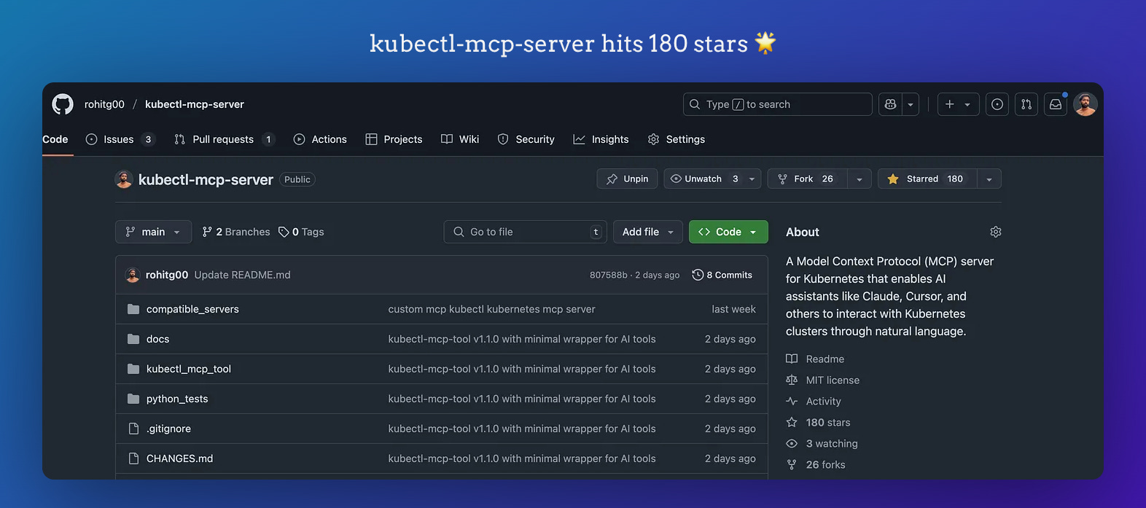Screen dimensions: 1146x508
Task: Expand the Fork options dropdown arrow
Action: click(x=860, y=179)
